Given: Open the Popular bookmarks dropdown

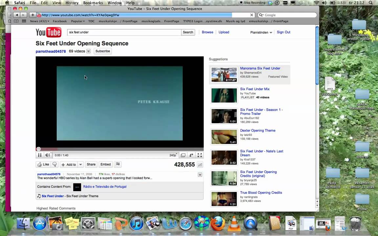Looking at the screenshot, I should point(78,21).
